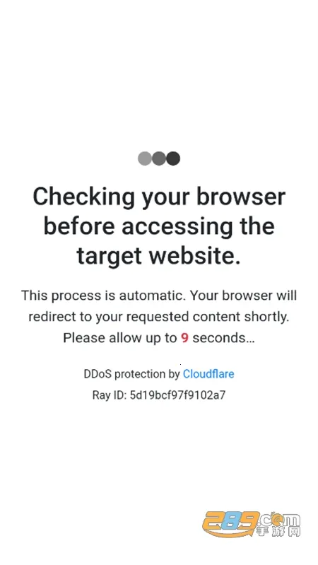
Task: Click the ".com" part of watermark
Action: 281,519
